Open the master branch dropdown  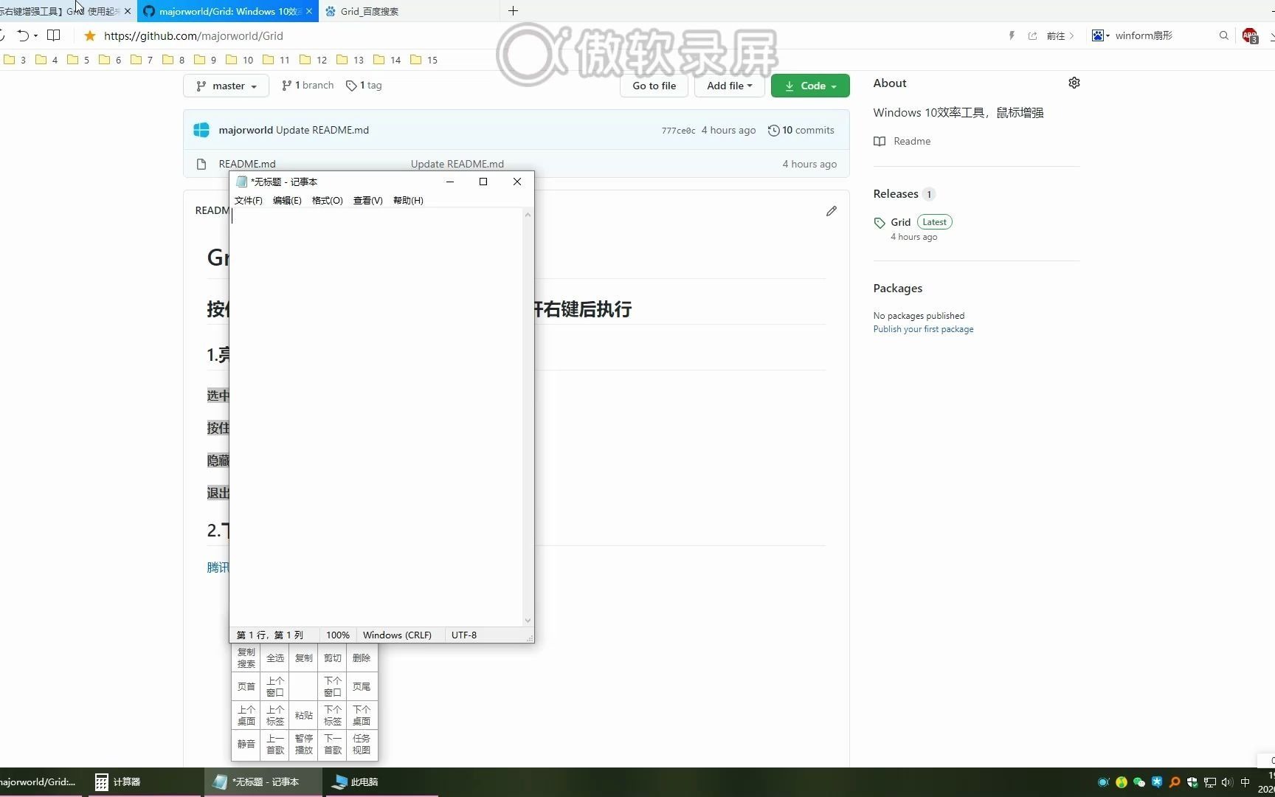(226, 86)
